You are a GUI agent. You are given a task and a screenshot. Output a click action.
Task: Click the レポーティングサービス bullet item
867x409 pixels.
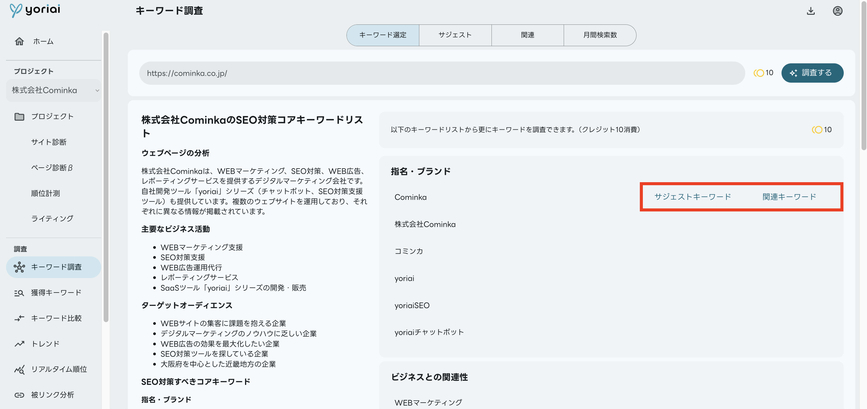coord(199,277)
